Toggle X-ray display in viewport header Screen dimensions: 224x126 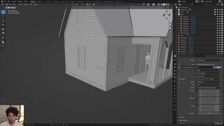tap(159, 5)
